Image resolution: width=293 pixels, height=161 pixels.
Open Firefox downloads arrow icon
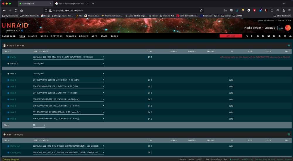point(237,11)
